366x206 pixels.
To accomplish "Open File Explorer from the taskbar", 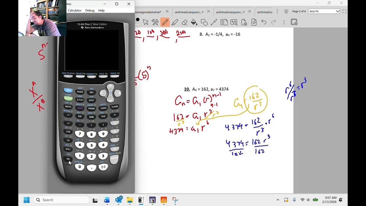I will (130, 200).
